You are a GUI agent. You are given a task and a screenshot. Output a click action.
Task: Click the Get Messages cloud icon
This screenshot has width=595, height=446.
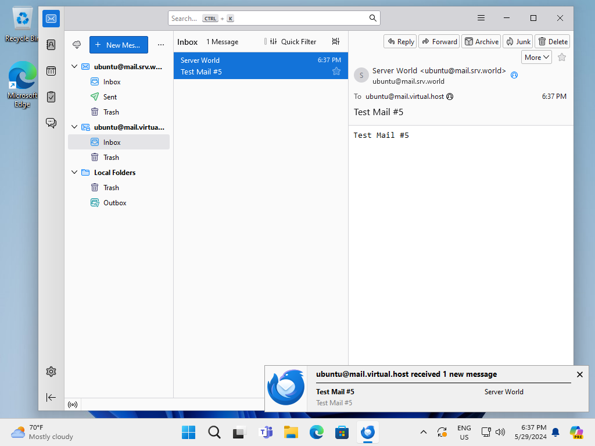[x=77, y=45]
